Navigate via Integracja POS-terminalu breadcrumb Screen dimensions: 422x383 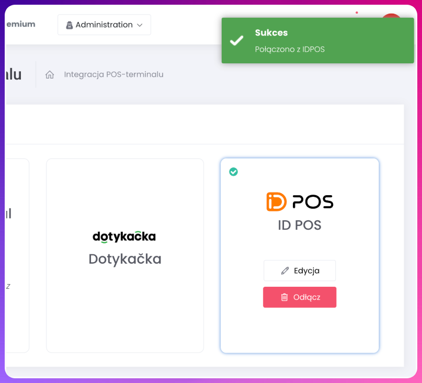[113, 74]
